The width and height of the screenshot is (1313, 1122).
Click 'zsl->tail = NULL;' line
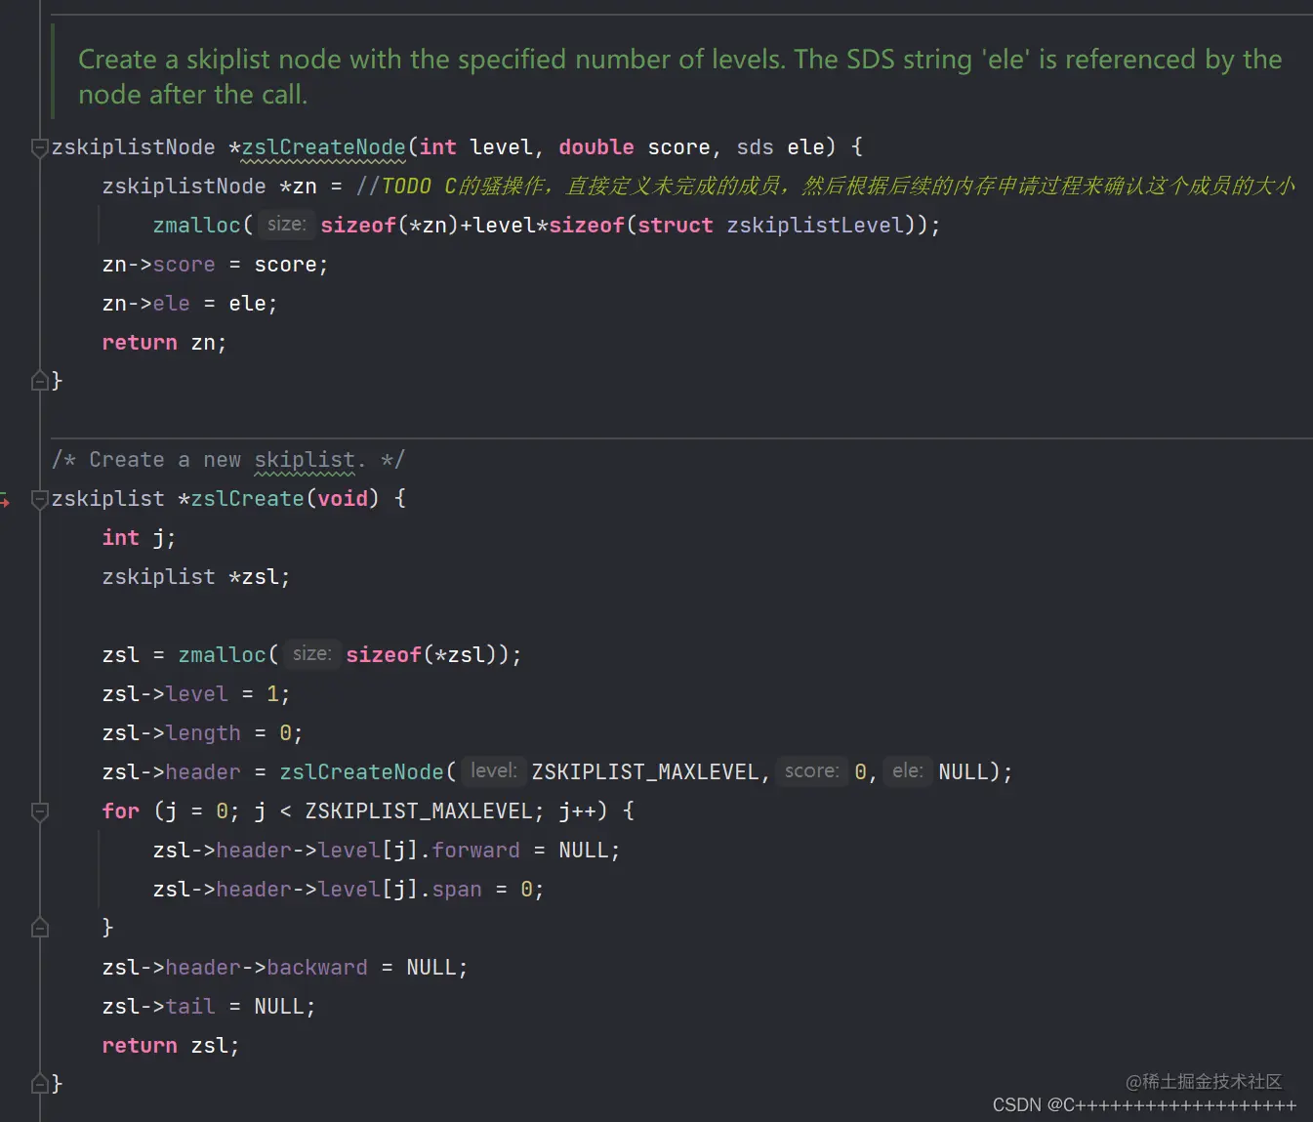(209, 1007)
